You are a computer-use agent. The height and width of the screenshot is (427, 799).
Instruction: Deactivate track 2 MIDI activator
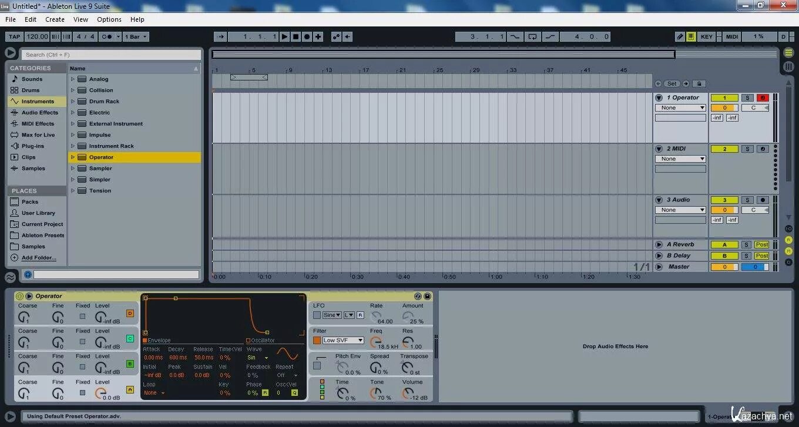724,149
